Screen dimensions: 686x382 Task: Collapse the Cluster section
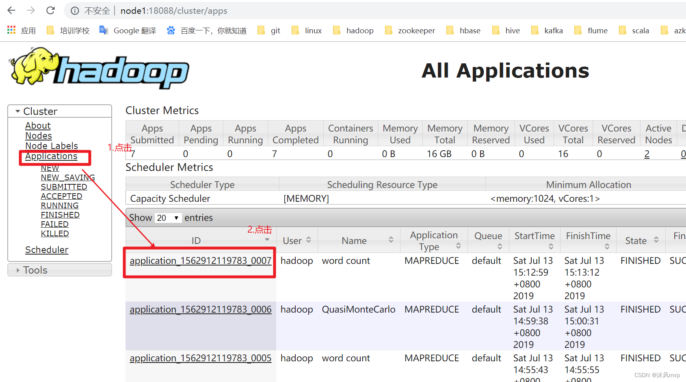point(60,111)
